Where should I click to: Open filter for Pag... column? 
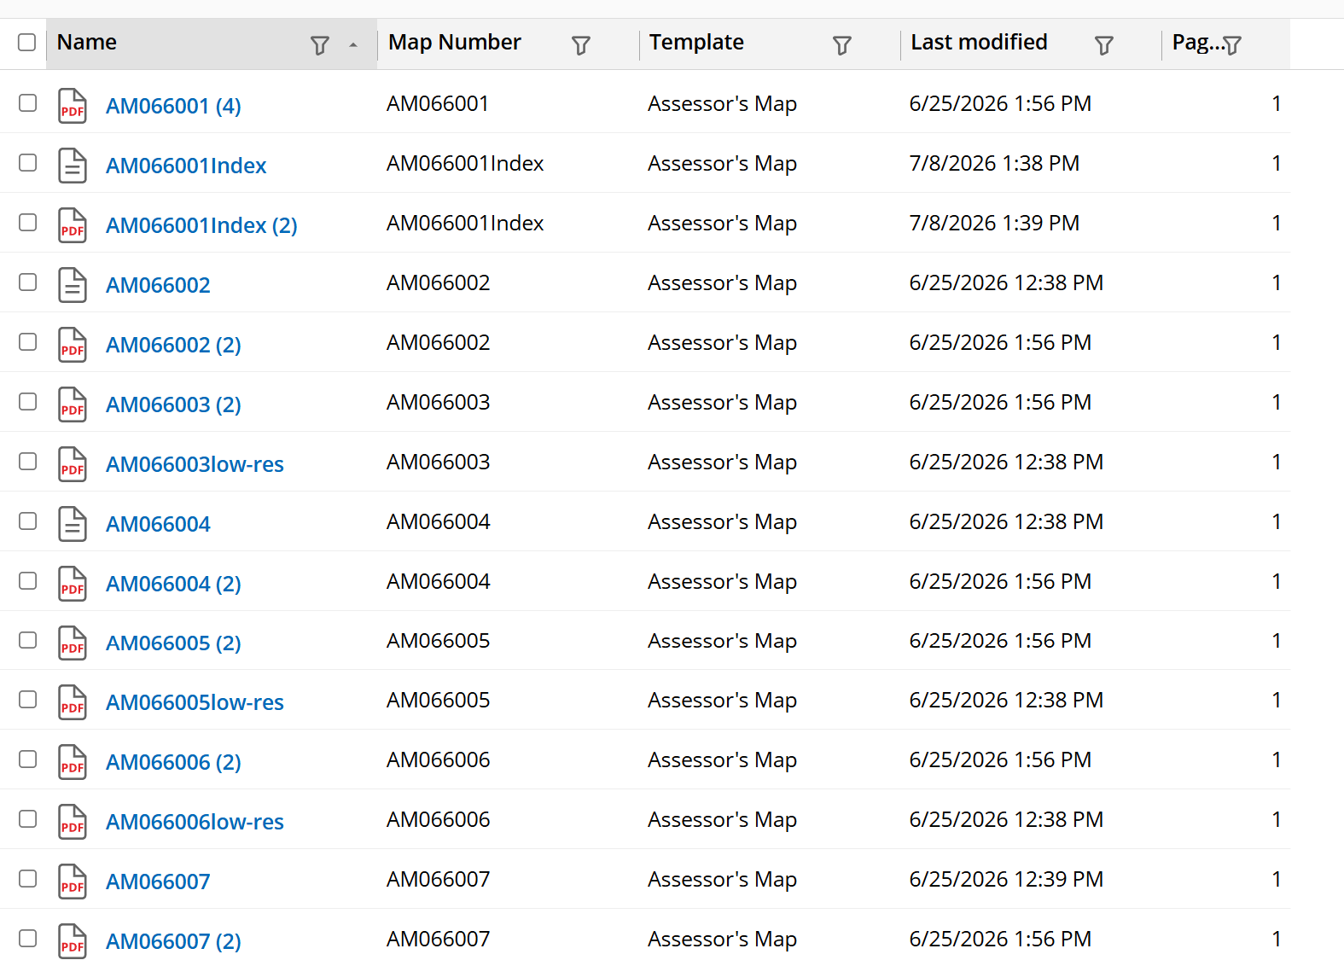point(1231,45)
